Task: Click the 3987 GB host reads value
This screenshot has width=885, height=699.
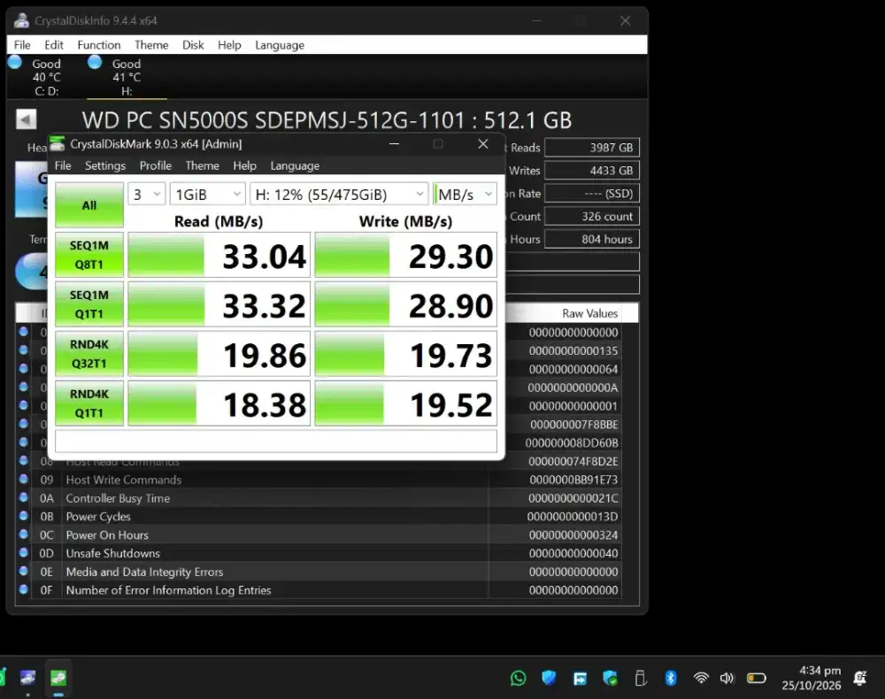Action: (591, 147)
